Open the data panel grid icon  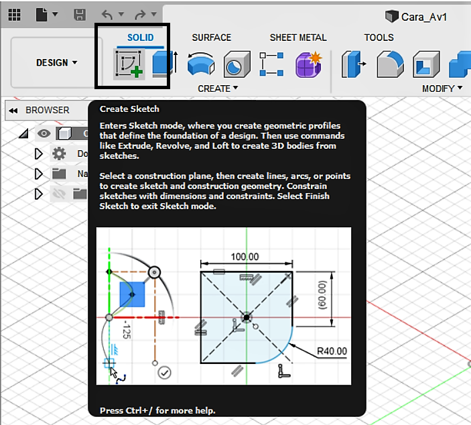(14, 15)
